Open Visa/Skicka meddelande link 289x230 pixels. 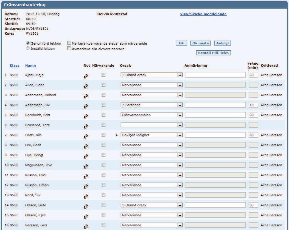point(203,14)
